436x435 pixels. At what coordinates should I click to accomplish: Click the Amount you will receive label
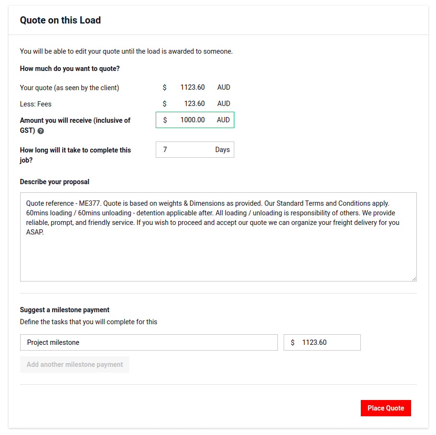click(x=75, y=120)
